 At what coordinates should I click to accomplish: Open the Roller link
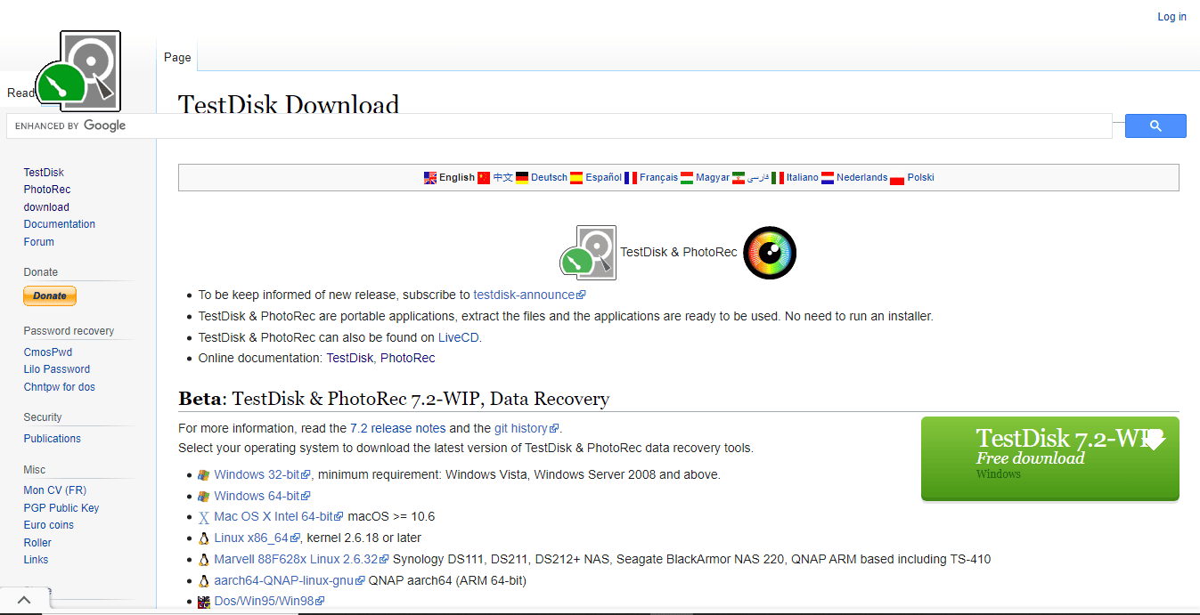pos(37,543)
